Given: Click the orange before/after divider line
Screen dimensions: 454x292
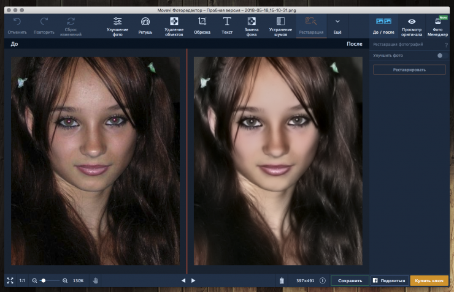Looking at the screenshot, I should click(187, 161).
